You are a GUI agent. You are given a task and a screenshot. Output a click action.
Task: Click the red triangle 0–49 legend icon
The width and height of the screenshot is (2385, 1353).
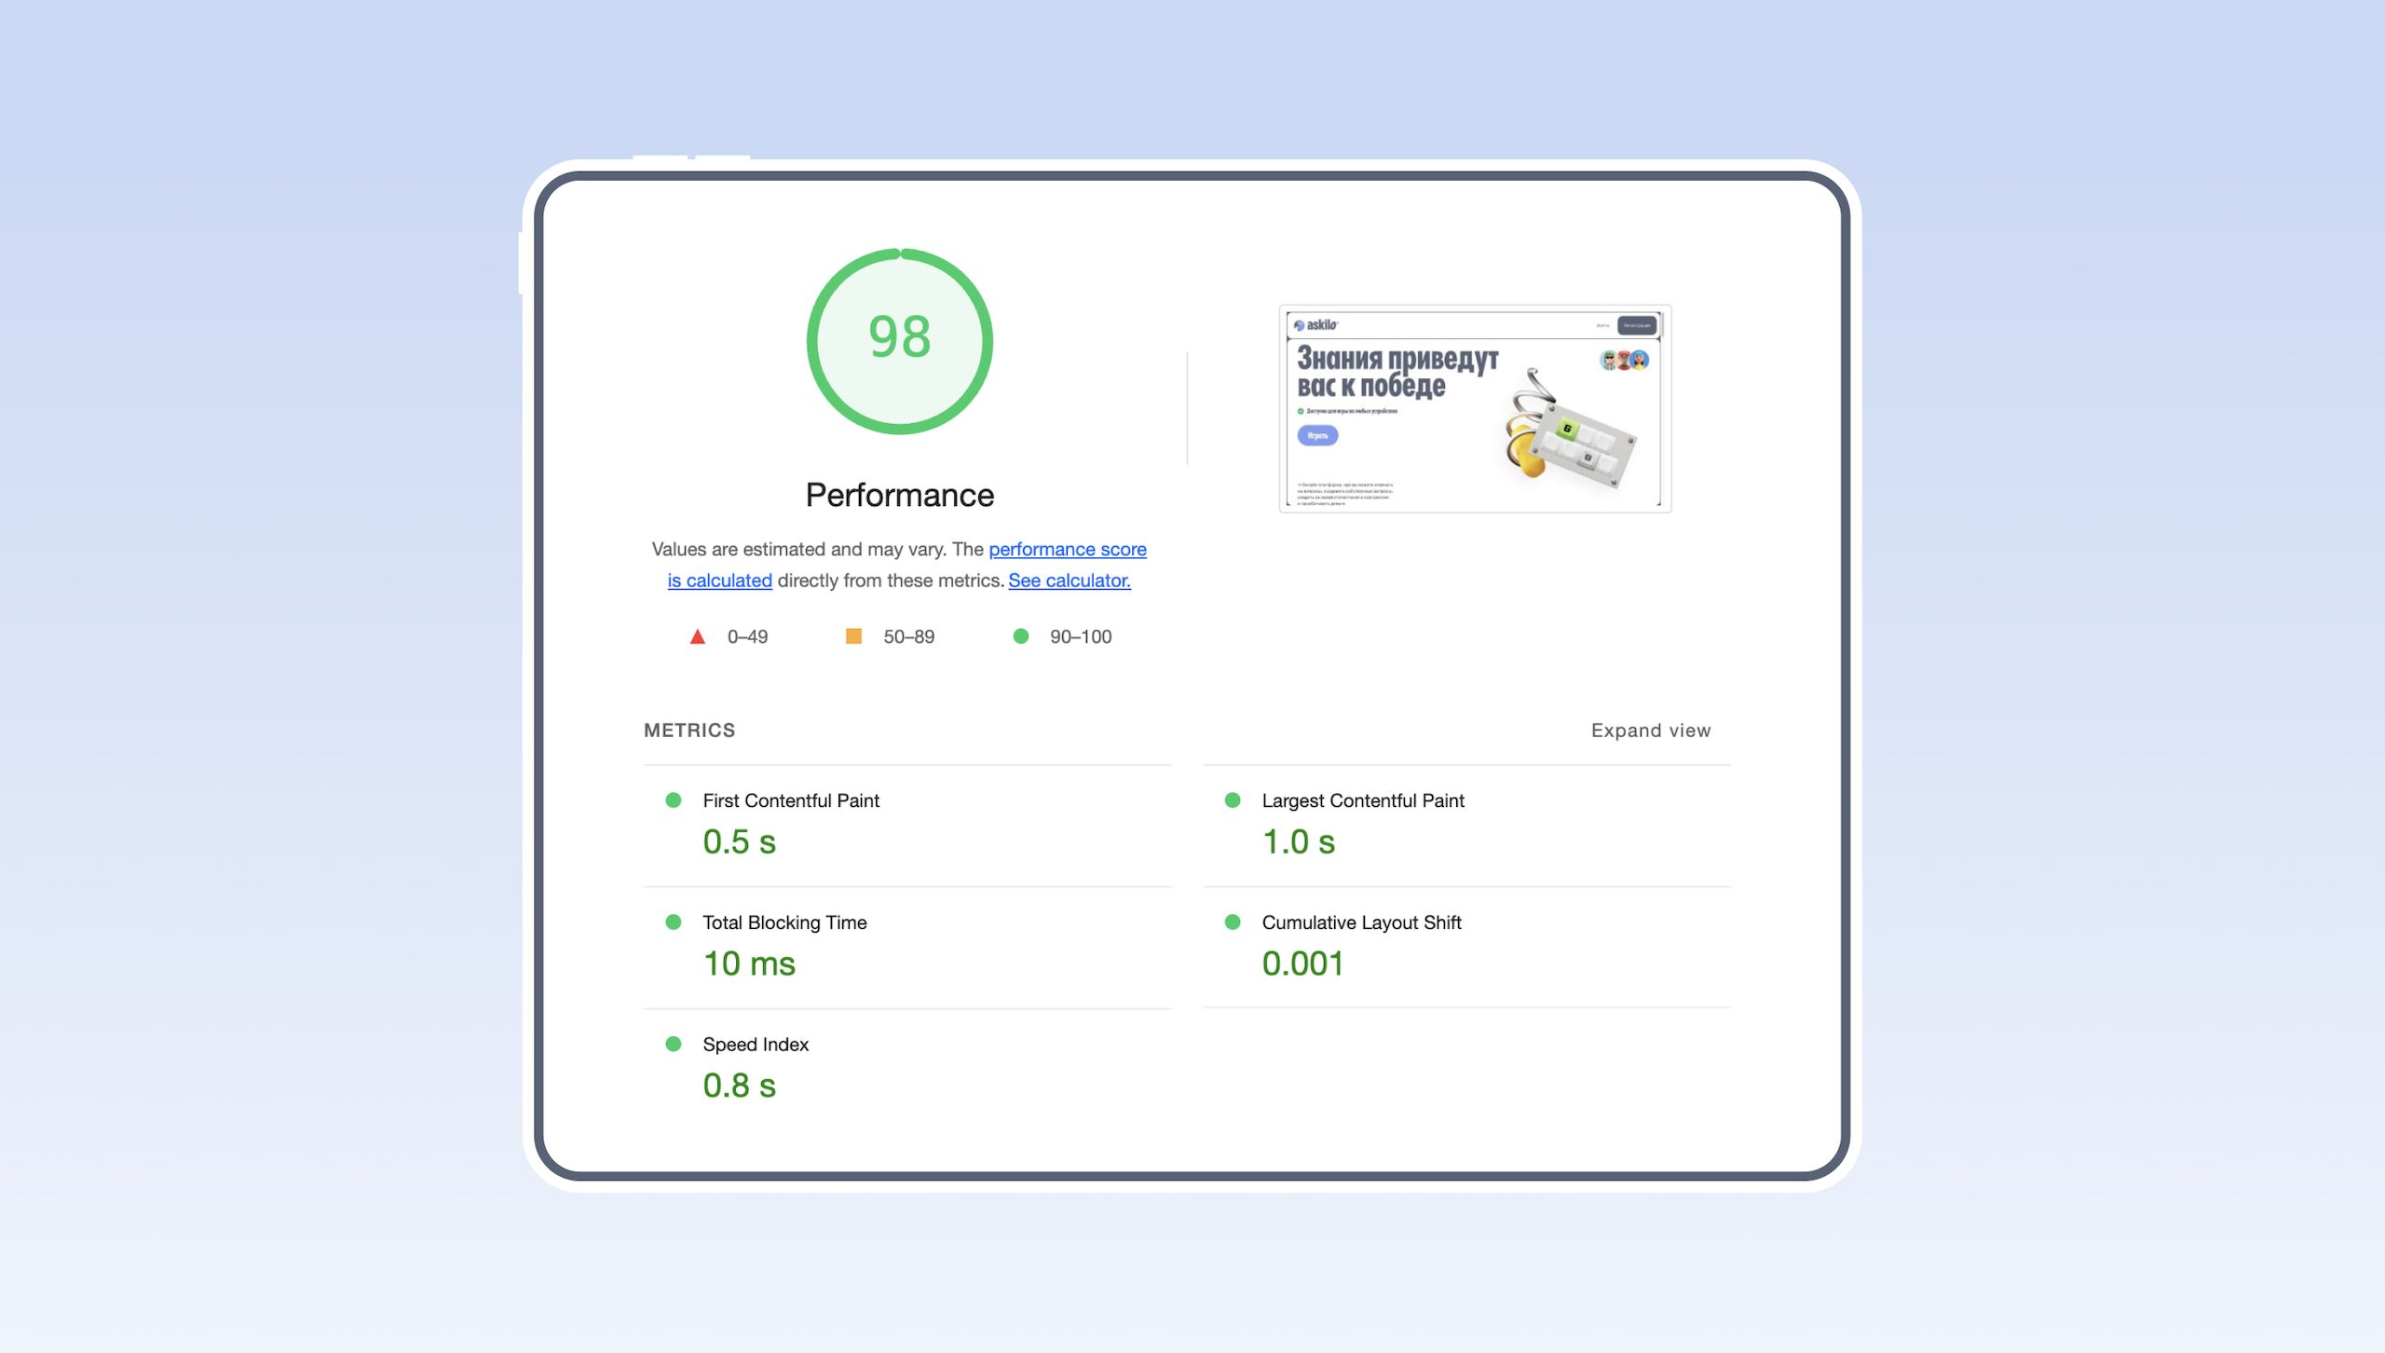tap(697, 636)
